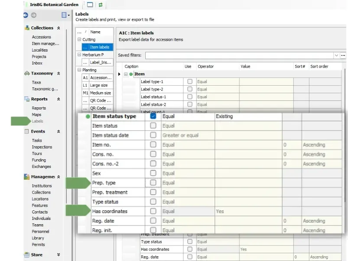348x261 pixels.
Task: Collapse the Events sidebar section
Action: tap(59, 132)
